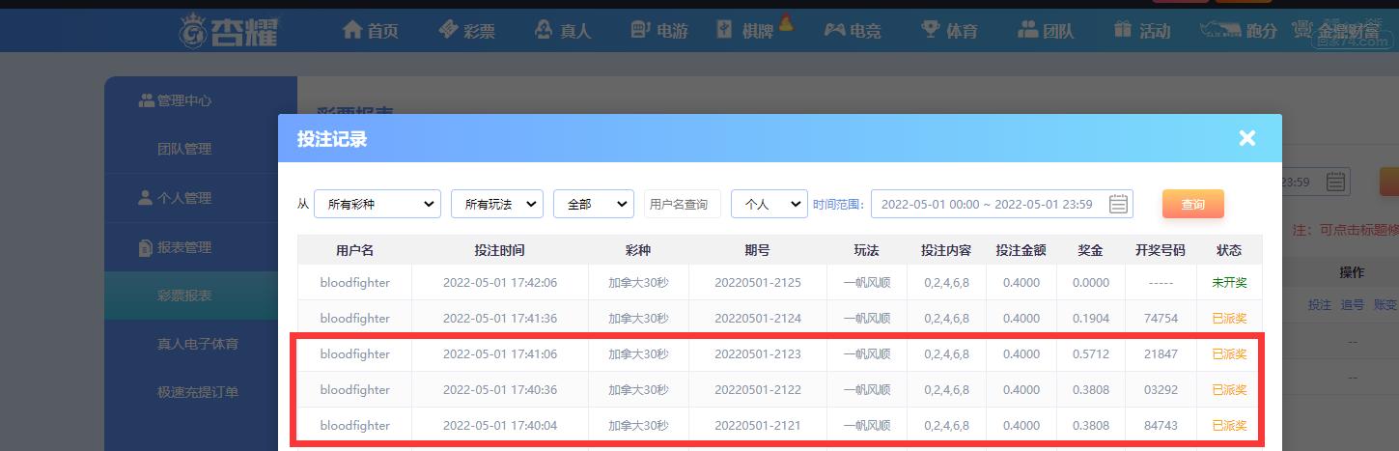1399x451 pixels.
Task: Click the 期号 column header
Action: click(758, 250)
